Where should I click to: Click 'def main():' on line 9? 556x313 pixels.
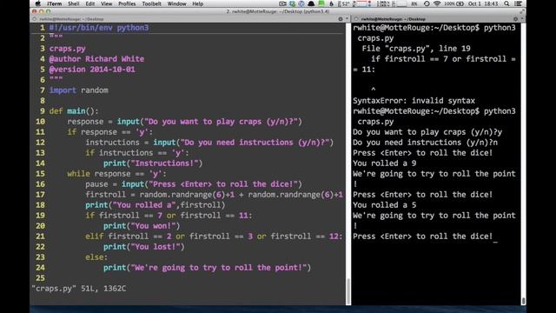[x=74, y=111]
